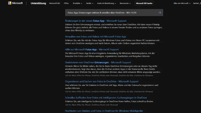Click description 'Erfahren Sie, wie intelligente Suchvorgänge'
The image size is (201, 113).
click(109, 101)
